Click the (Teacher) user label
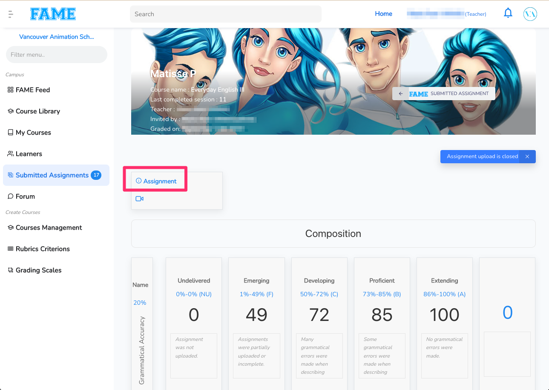 476,14
